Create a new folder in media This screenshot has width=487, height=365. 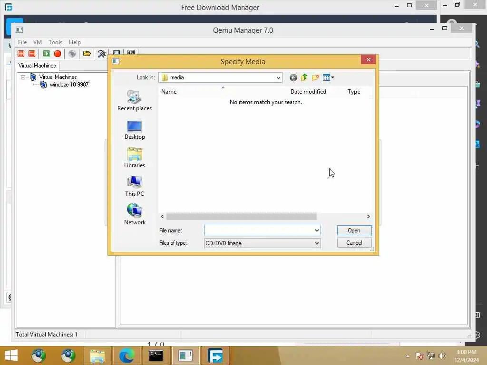pos(315,77)
